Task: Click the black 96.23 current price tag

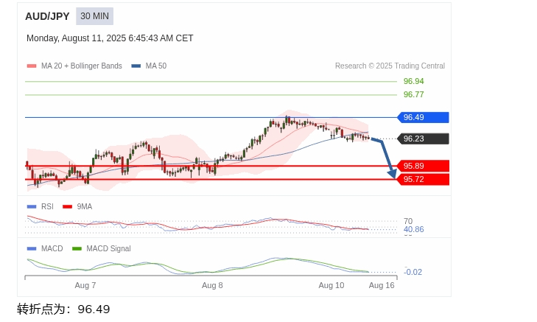Action: [423, 139]
